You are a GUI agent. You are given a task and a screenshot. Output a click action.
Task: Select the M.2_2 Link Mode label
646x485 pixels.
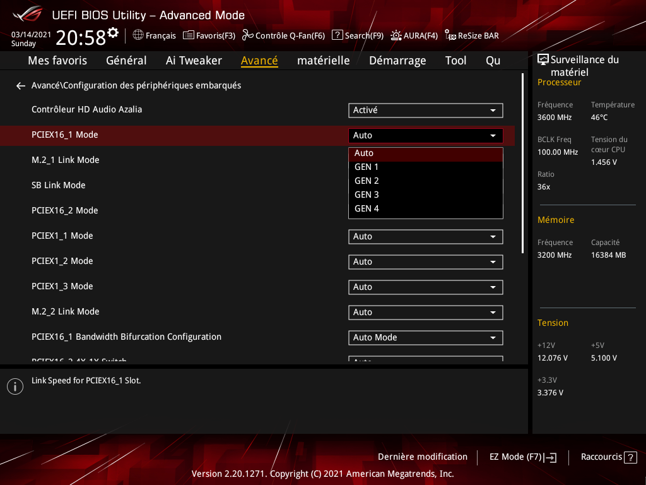(x=65, y=312)
